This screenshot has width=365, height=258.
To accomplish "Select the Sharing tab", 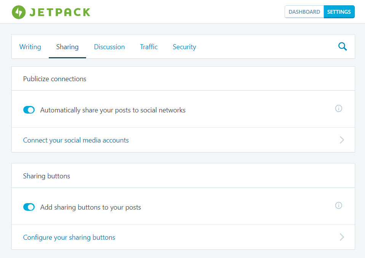I will (x=67, y=47).
